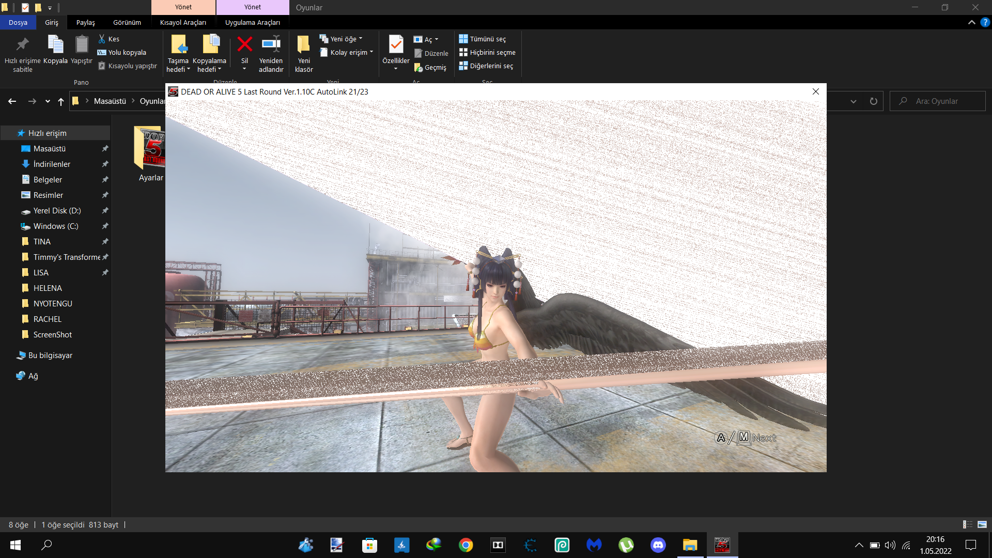Click Masaüstü in address breadcrumb
This screenshot has height=558, width=992.
110,101
